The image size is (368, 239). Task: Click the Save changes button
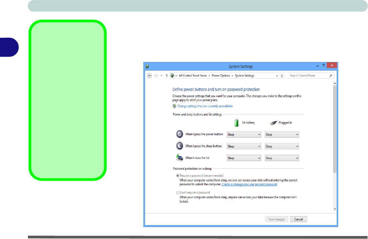pyautogui.click(x=276, y=219)
